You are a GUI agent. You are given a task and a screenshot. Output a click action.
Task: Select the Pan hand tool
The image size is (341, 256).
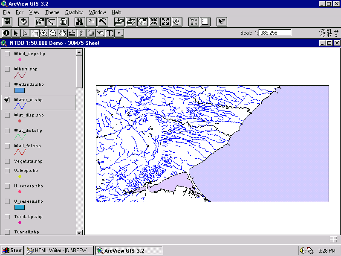(x=63, y=33)
